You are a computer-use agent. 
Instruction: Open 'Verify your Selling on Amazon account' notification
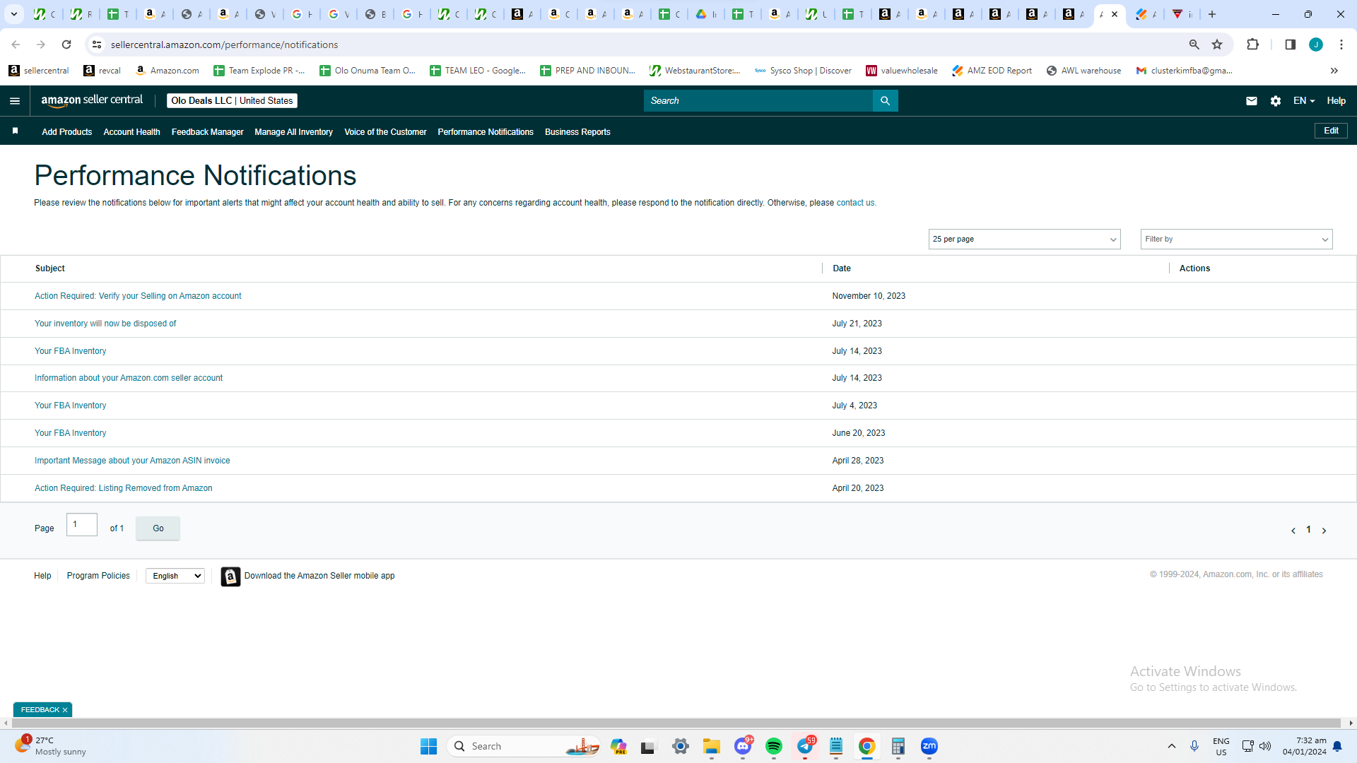(x=138, y=296)
